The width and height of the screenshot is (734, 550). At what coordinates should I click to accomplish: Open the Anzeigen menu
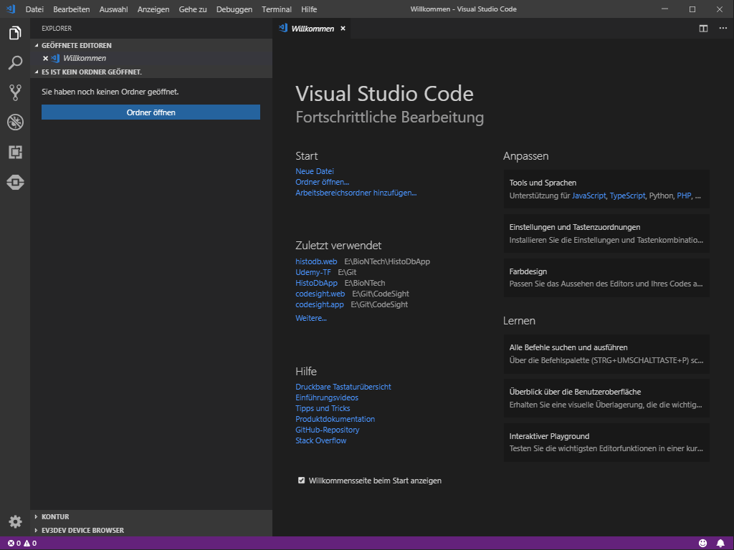153,9
